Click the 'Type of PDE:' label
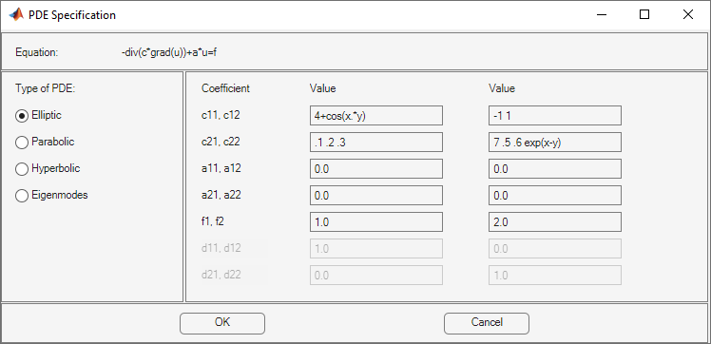The width and height of the screenshot is (711, 344). coord(45,88)
